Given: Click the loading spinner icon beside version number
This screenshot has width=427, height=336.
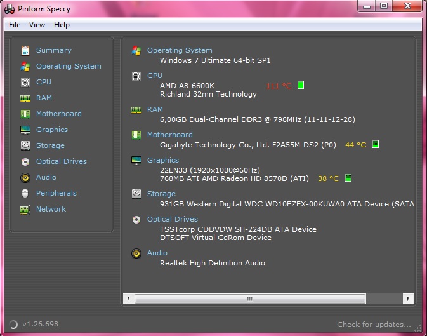Looking at the screenshot, I should pyautogui.click(x=13, y=325).
